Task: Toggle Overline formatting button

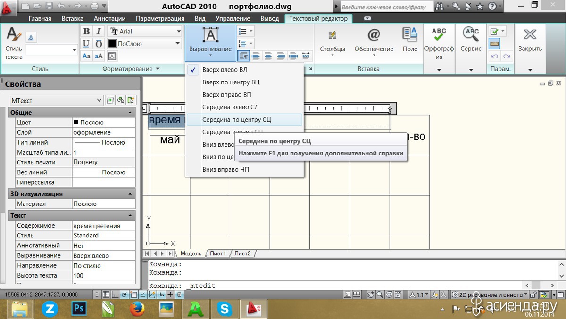Action: click(99, 44)
